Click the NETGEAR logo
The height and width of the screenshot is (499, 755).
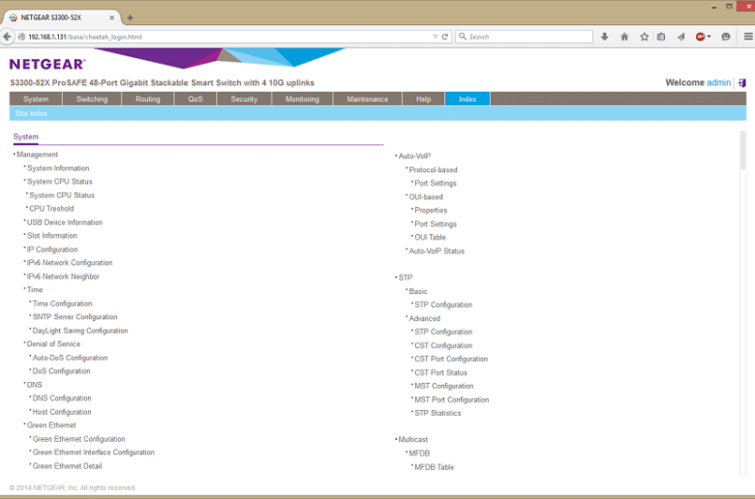(x=47, y=64)
